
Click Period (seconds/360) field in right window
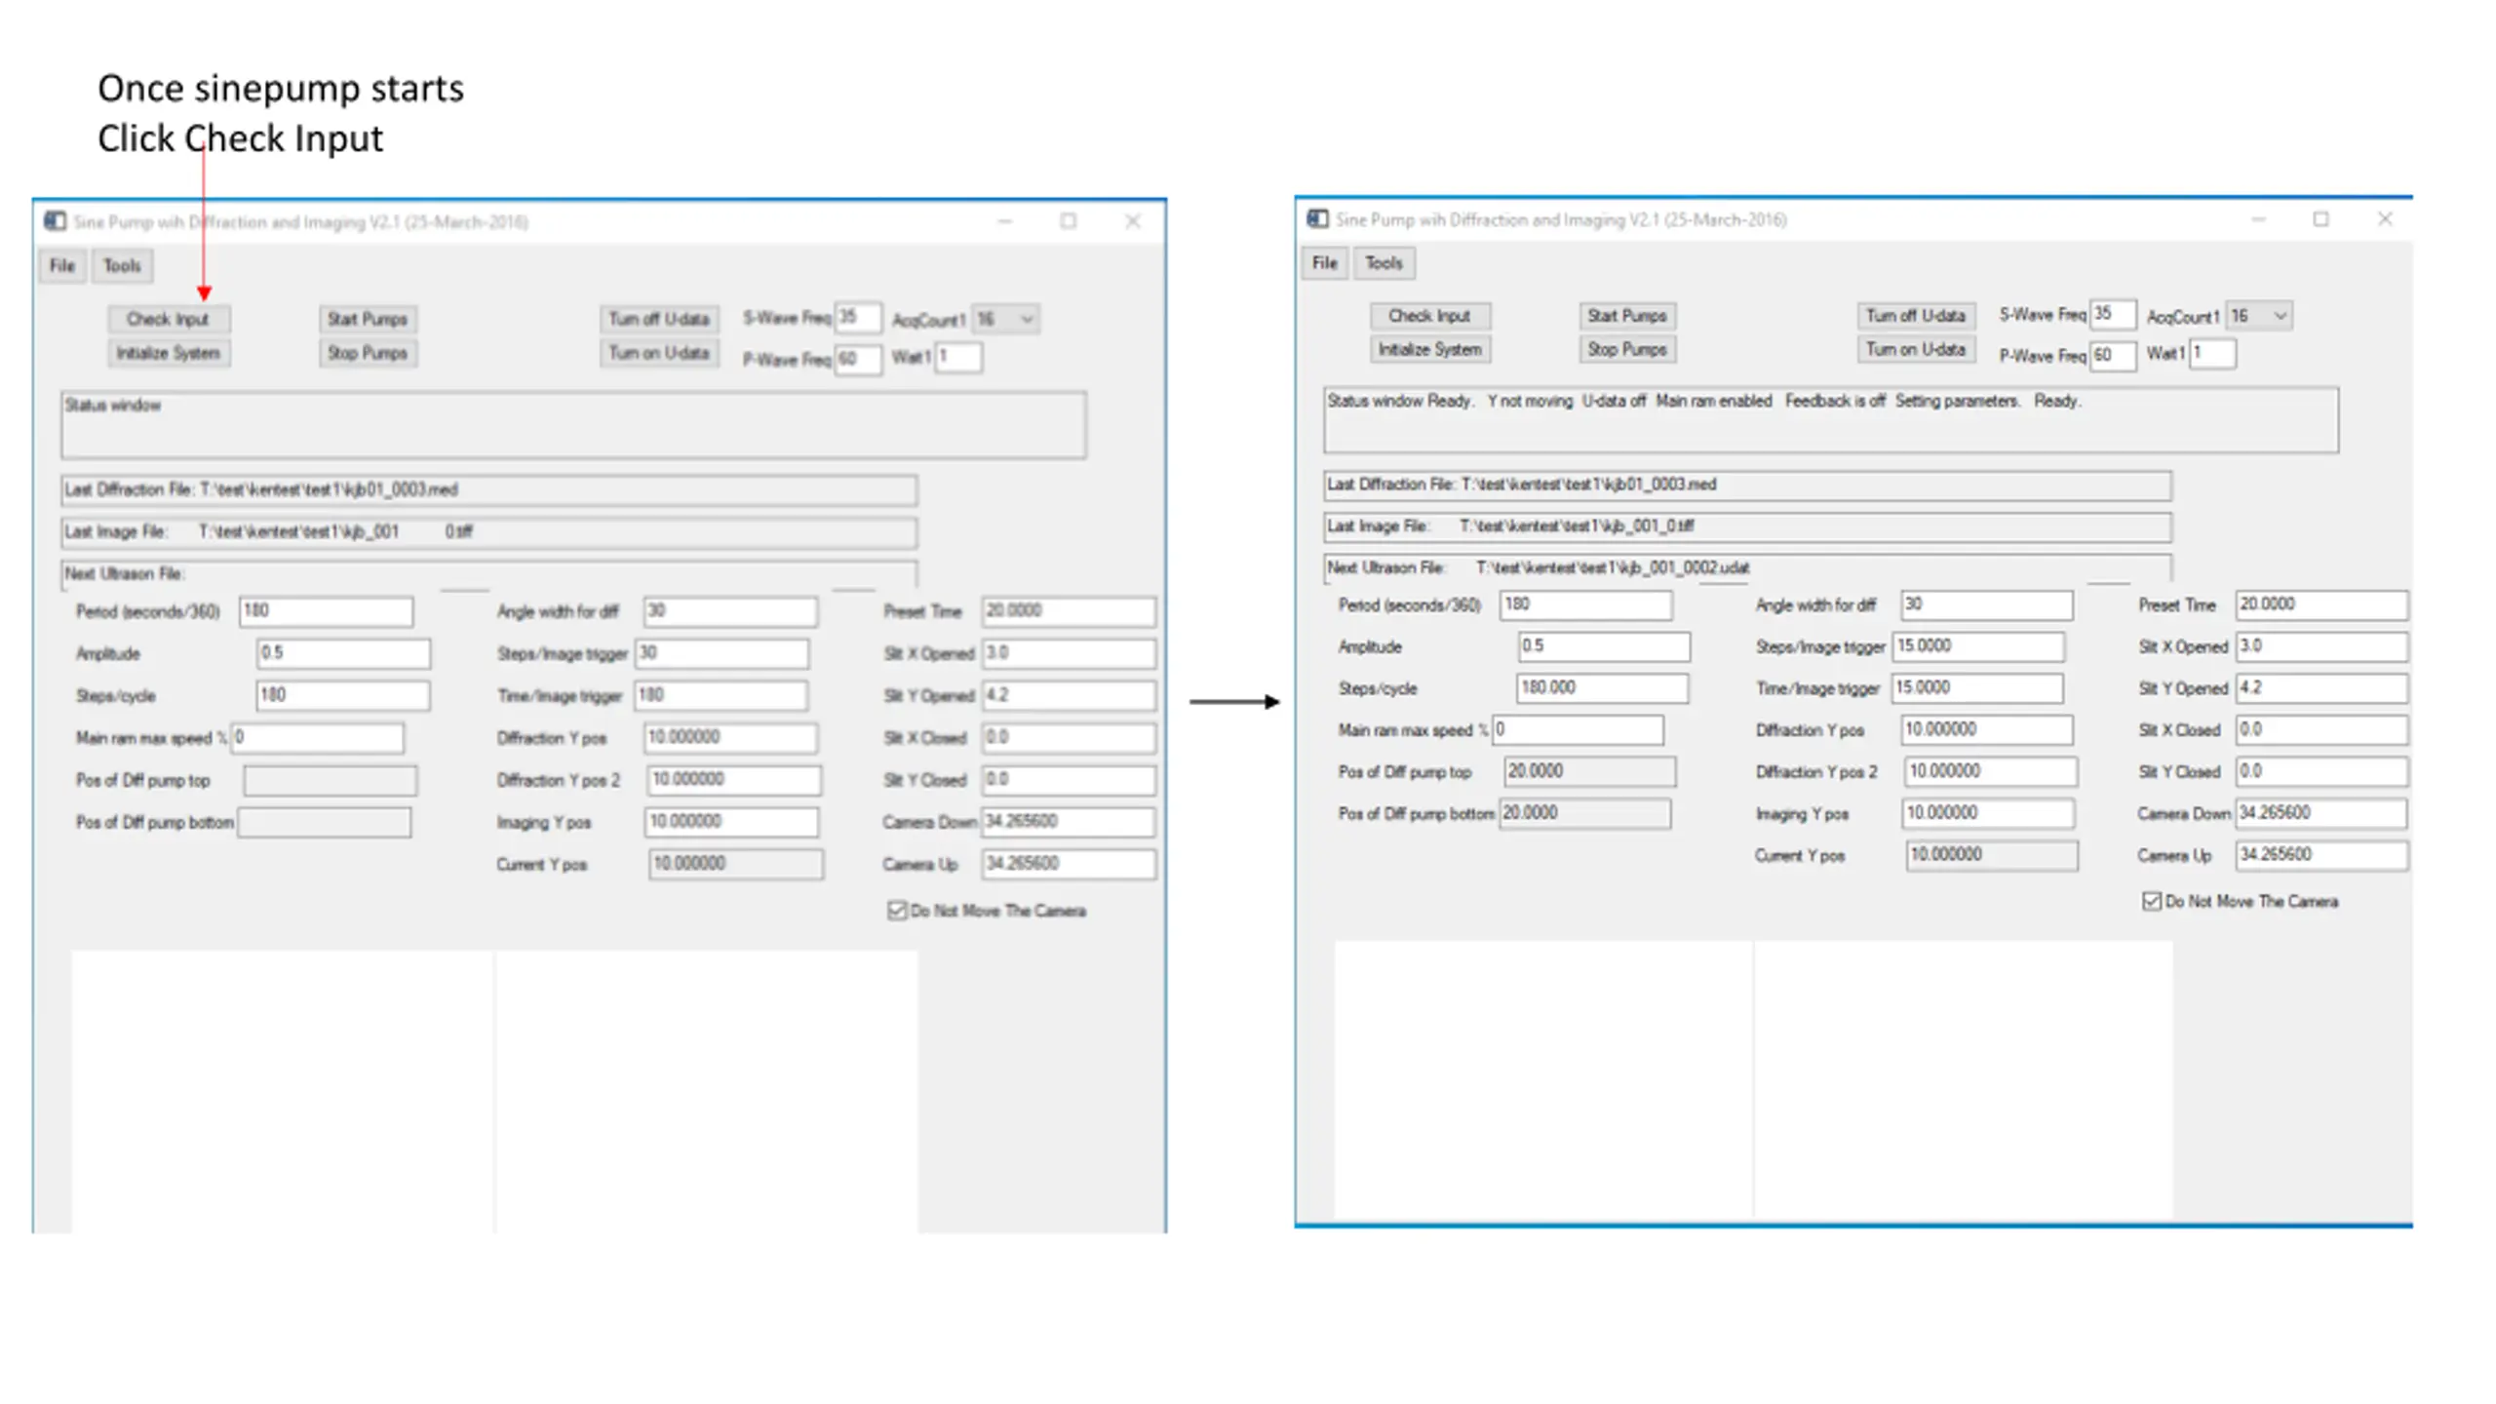click(1586, 604)
